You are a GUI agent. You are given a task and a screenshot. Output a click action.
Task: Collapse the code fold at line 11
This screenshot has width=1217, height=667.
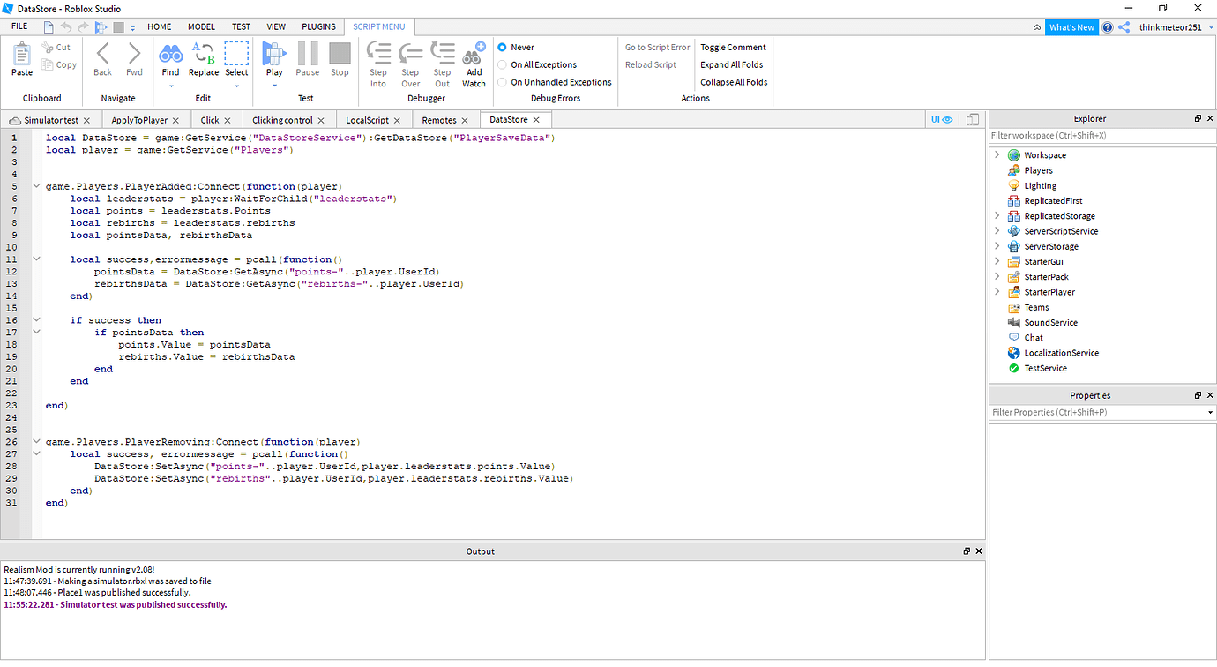pos(36,259)
